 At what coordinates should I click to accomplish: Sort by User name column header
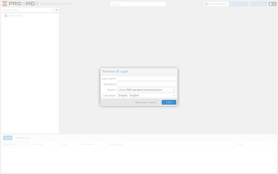[x=93, y=144]
